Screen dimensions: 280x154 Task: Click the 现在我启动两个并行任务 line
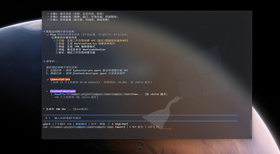pos(62,67)
